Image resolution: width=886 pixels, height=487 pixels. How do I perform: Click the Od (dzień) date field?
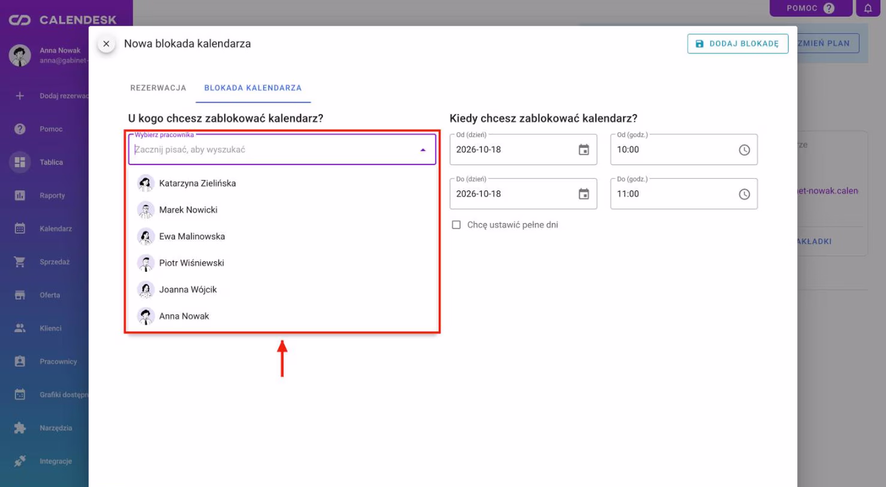(523, 150)
